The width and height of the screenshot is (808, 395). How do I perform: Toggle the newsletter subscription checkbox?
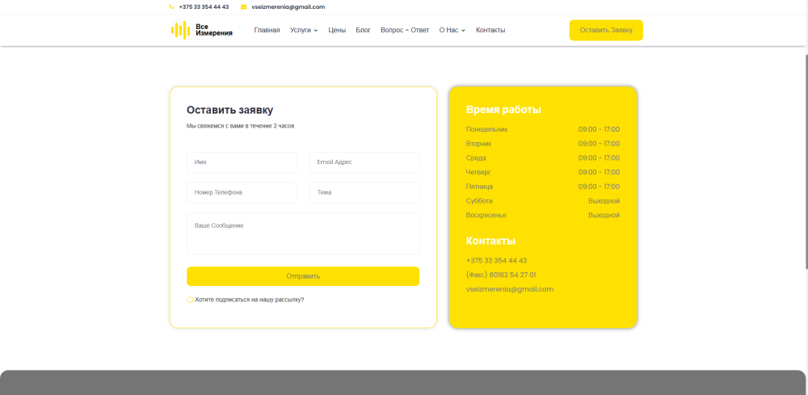(x=190, y=300)
